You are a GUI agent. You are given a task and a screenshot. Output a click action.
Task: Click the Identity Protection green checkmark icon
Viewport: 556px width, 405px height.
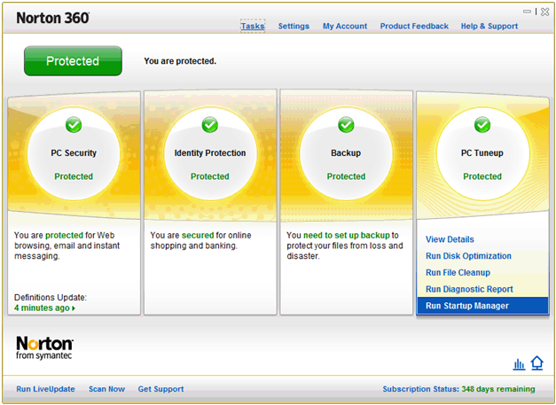pyautogui.click(x=210, y=125)
